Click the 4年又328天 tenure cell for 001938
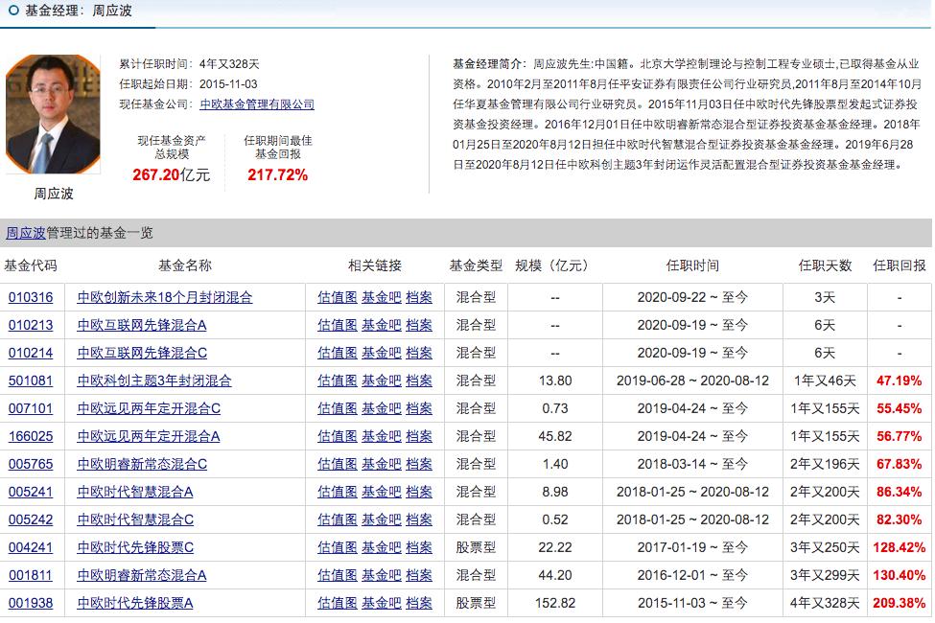This screenshot has width=935, height=623. 826,603
